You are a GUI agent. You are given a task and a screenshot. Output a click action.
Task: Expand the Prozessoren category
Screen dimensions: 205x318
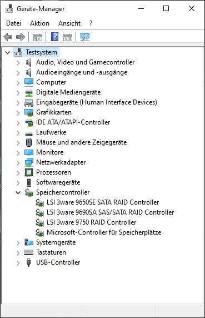(18, 173)
